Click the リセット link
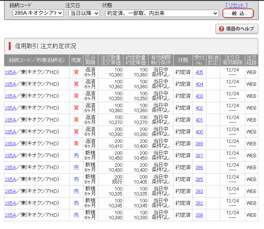 (236, 5)
